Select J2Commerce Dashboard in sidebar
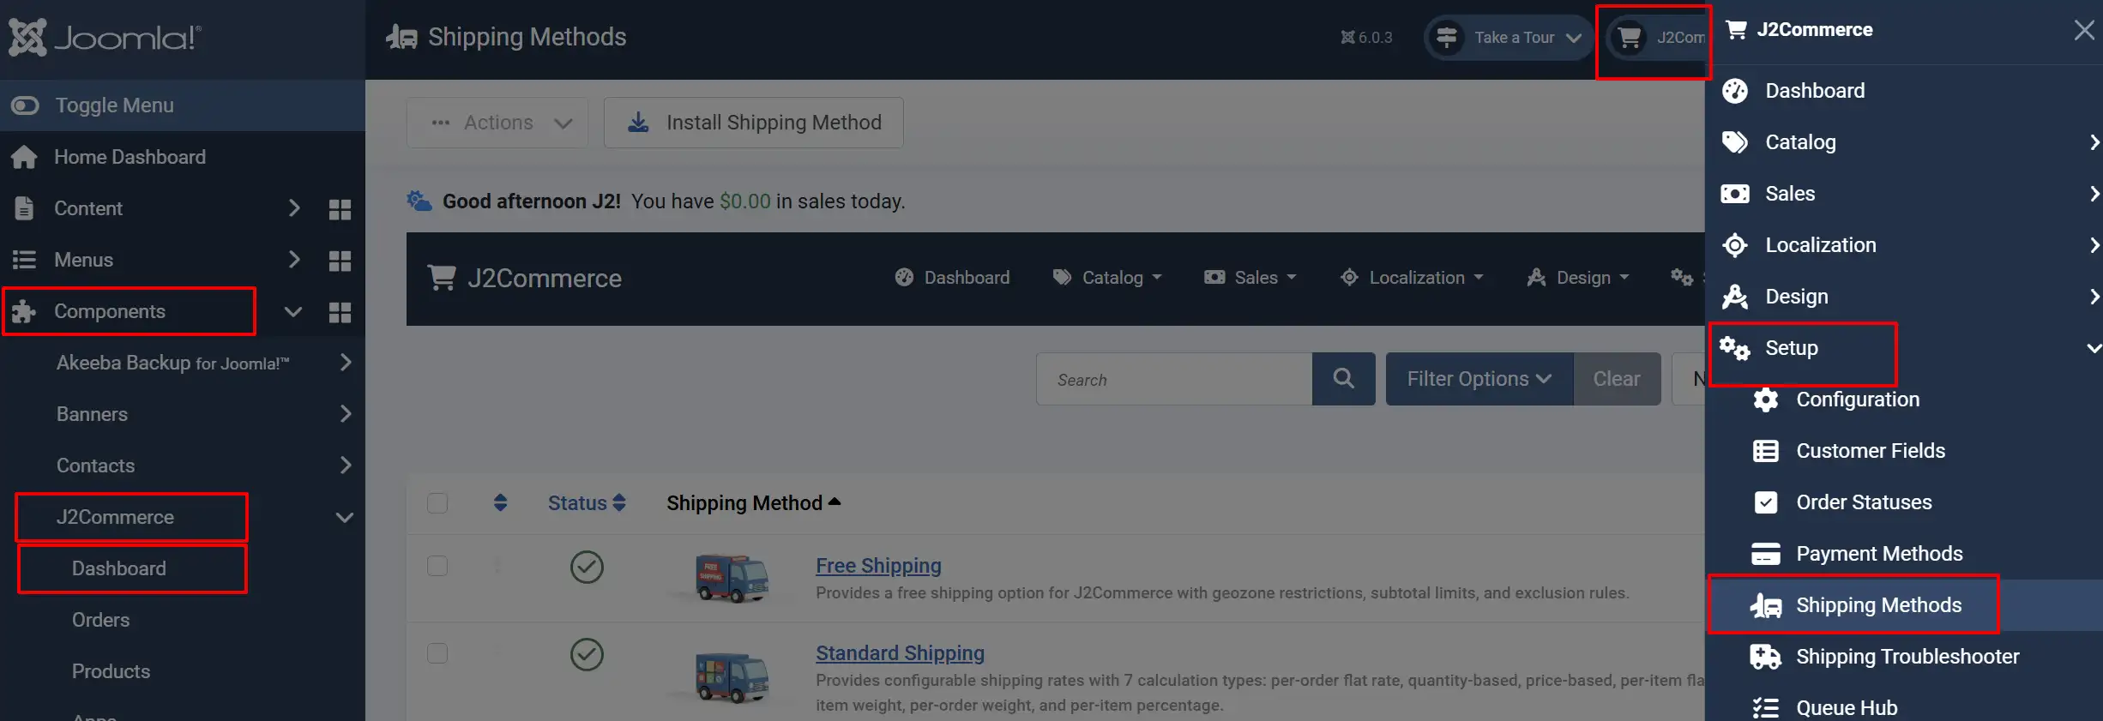Image resolution: width=2103 pixels, height=721 pixels. pyautogui.click(x=119, y=568)
